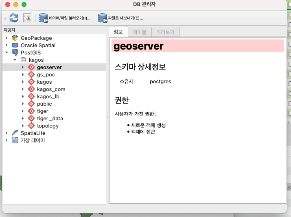Click the Refresh icon in the toolbar
Image resolution: width=291 pixels, height=217 pixels.
click(x=14, y=18)
